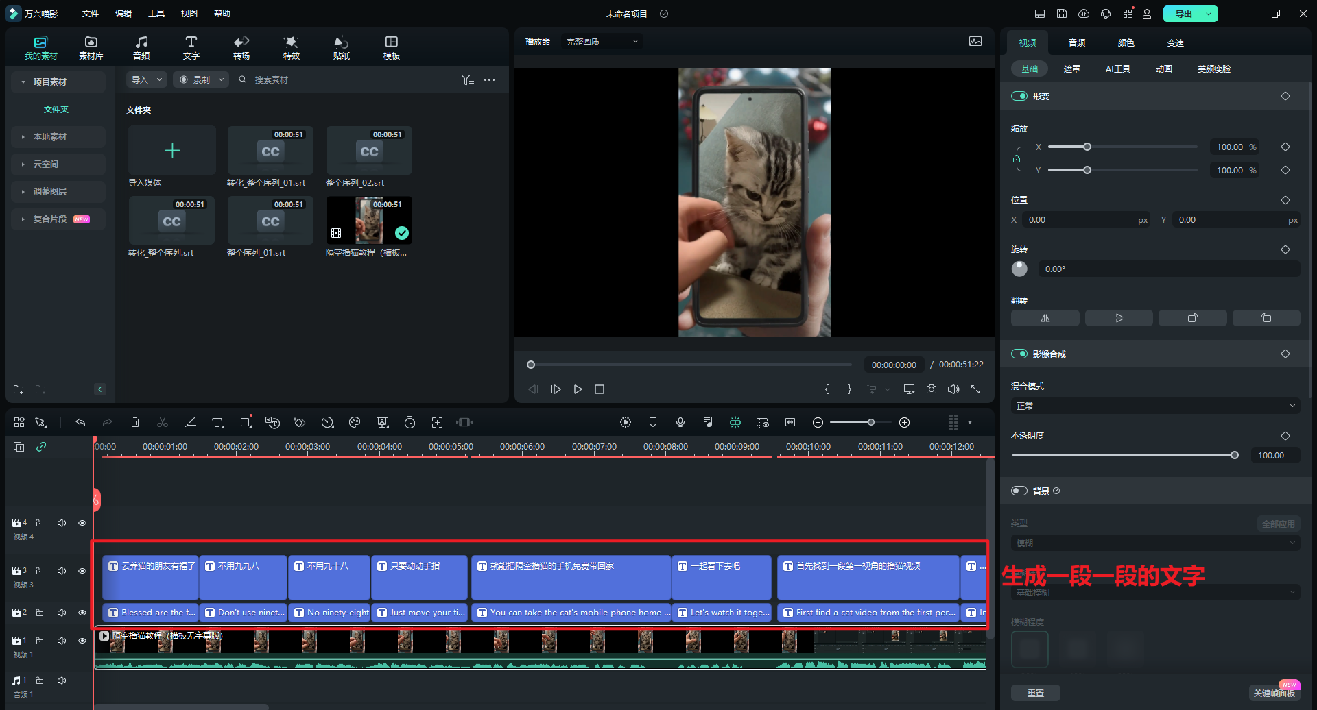Hide the 视频 3 track with eye icon
Screen dimensions: 1317x710
[x=82, y=571]
